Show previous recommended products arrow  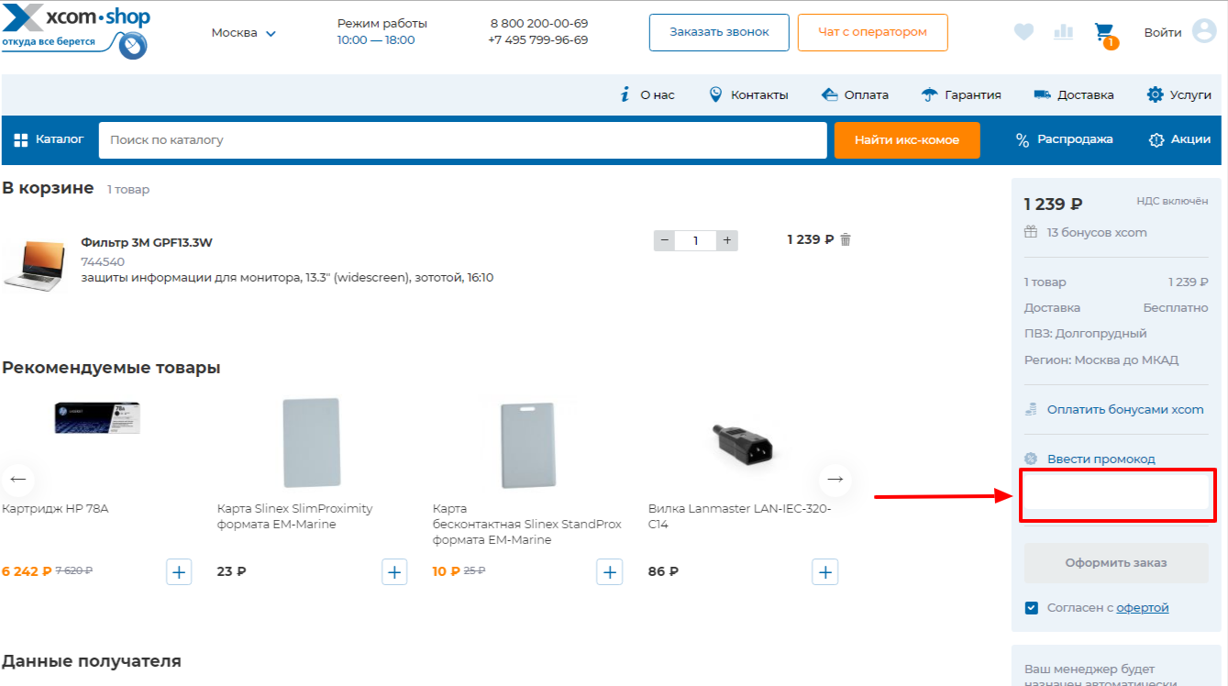tap(17, 479)
